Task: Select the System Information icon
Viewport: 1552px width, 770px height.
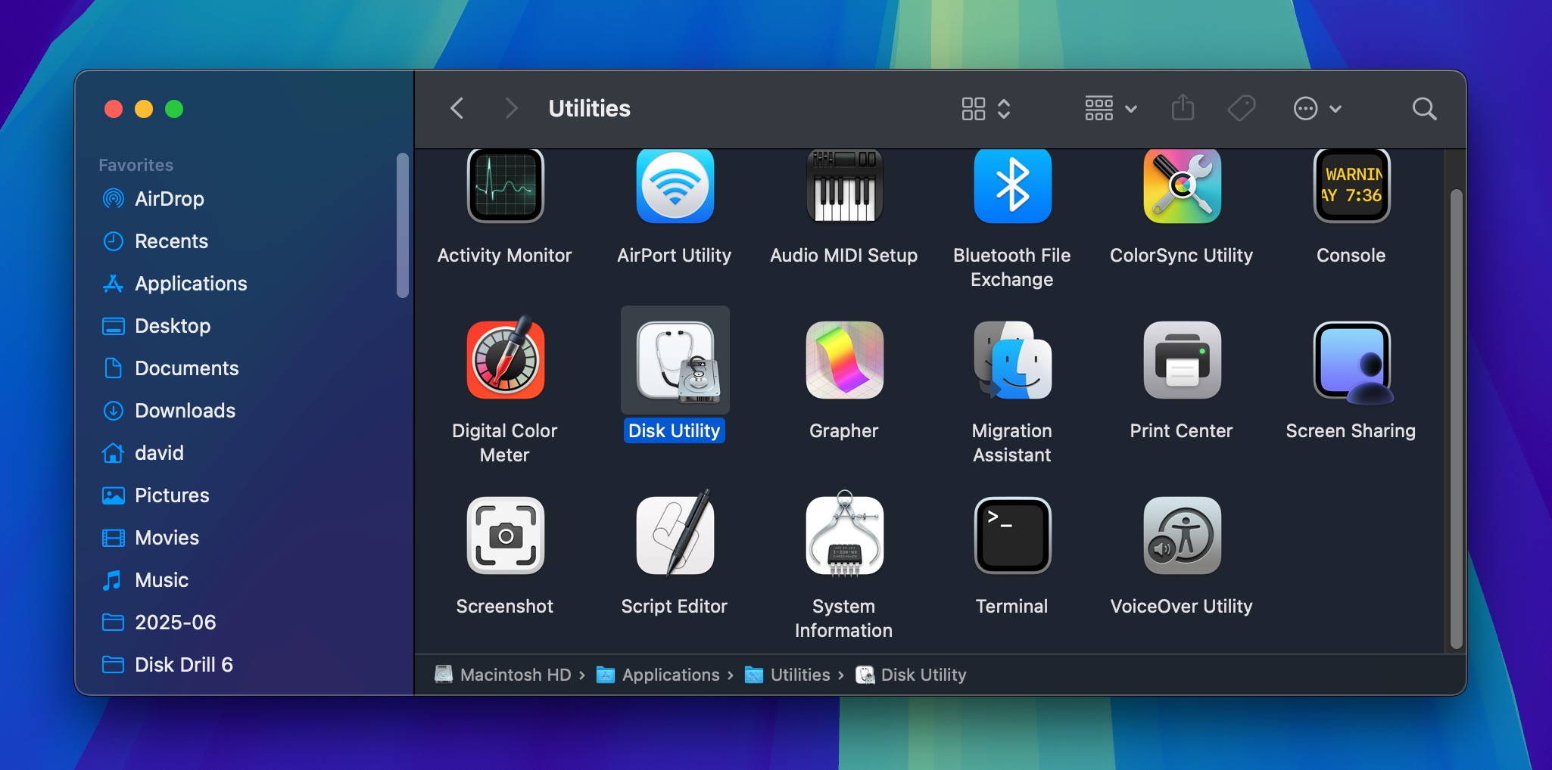Action: (x=843, y=536)
